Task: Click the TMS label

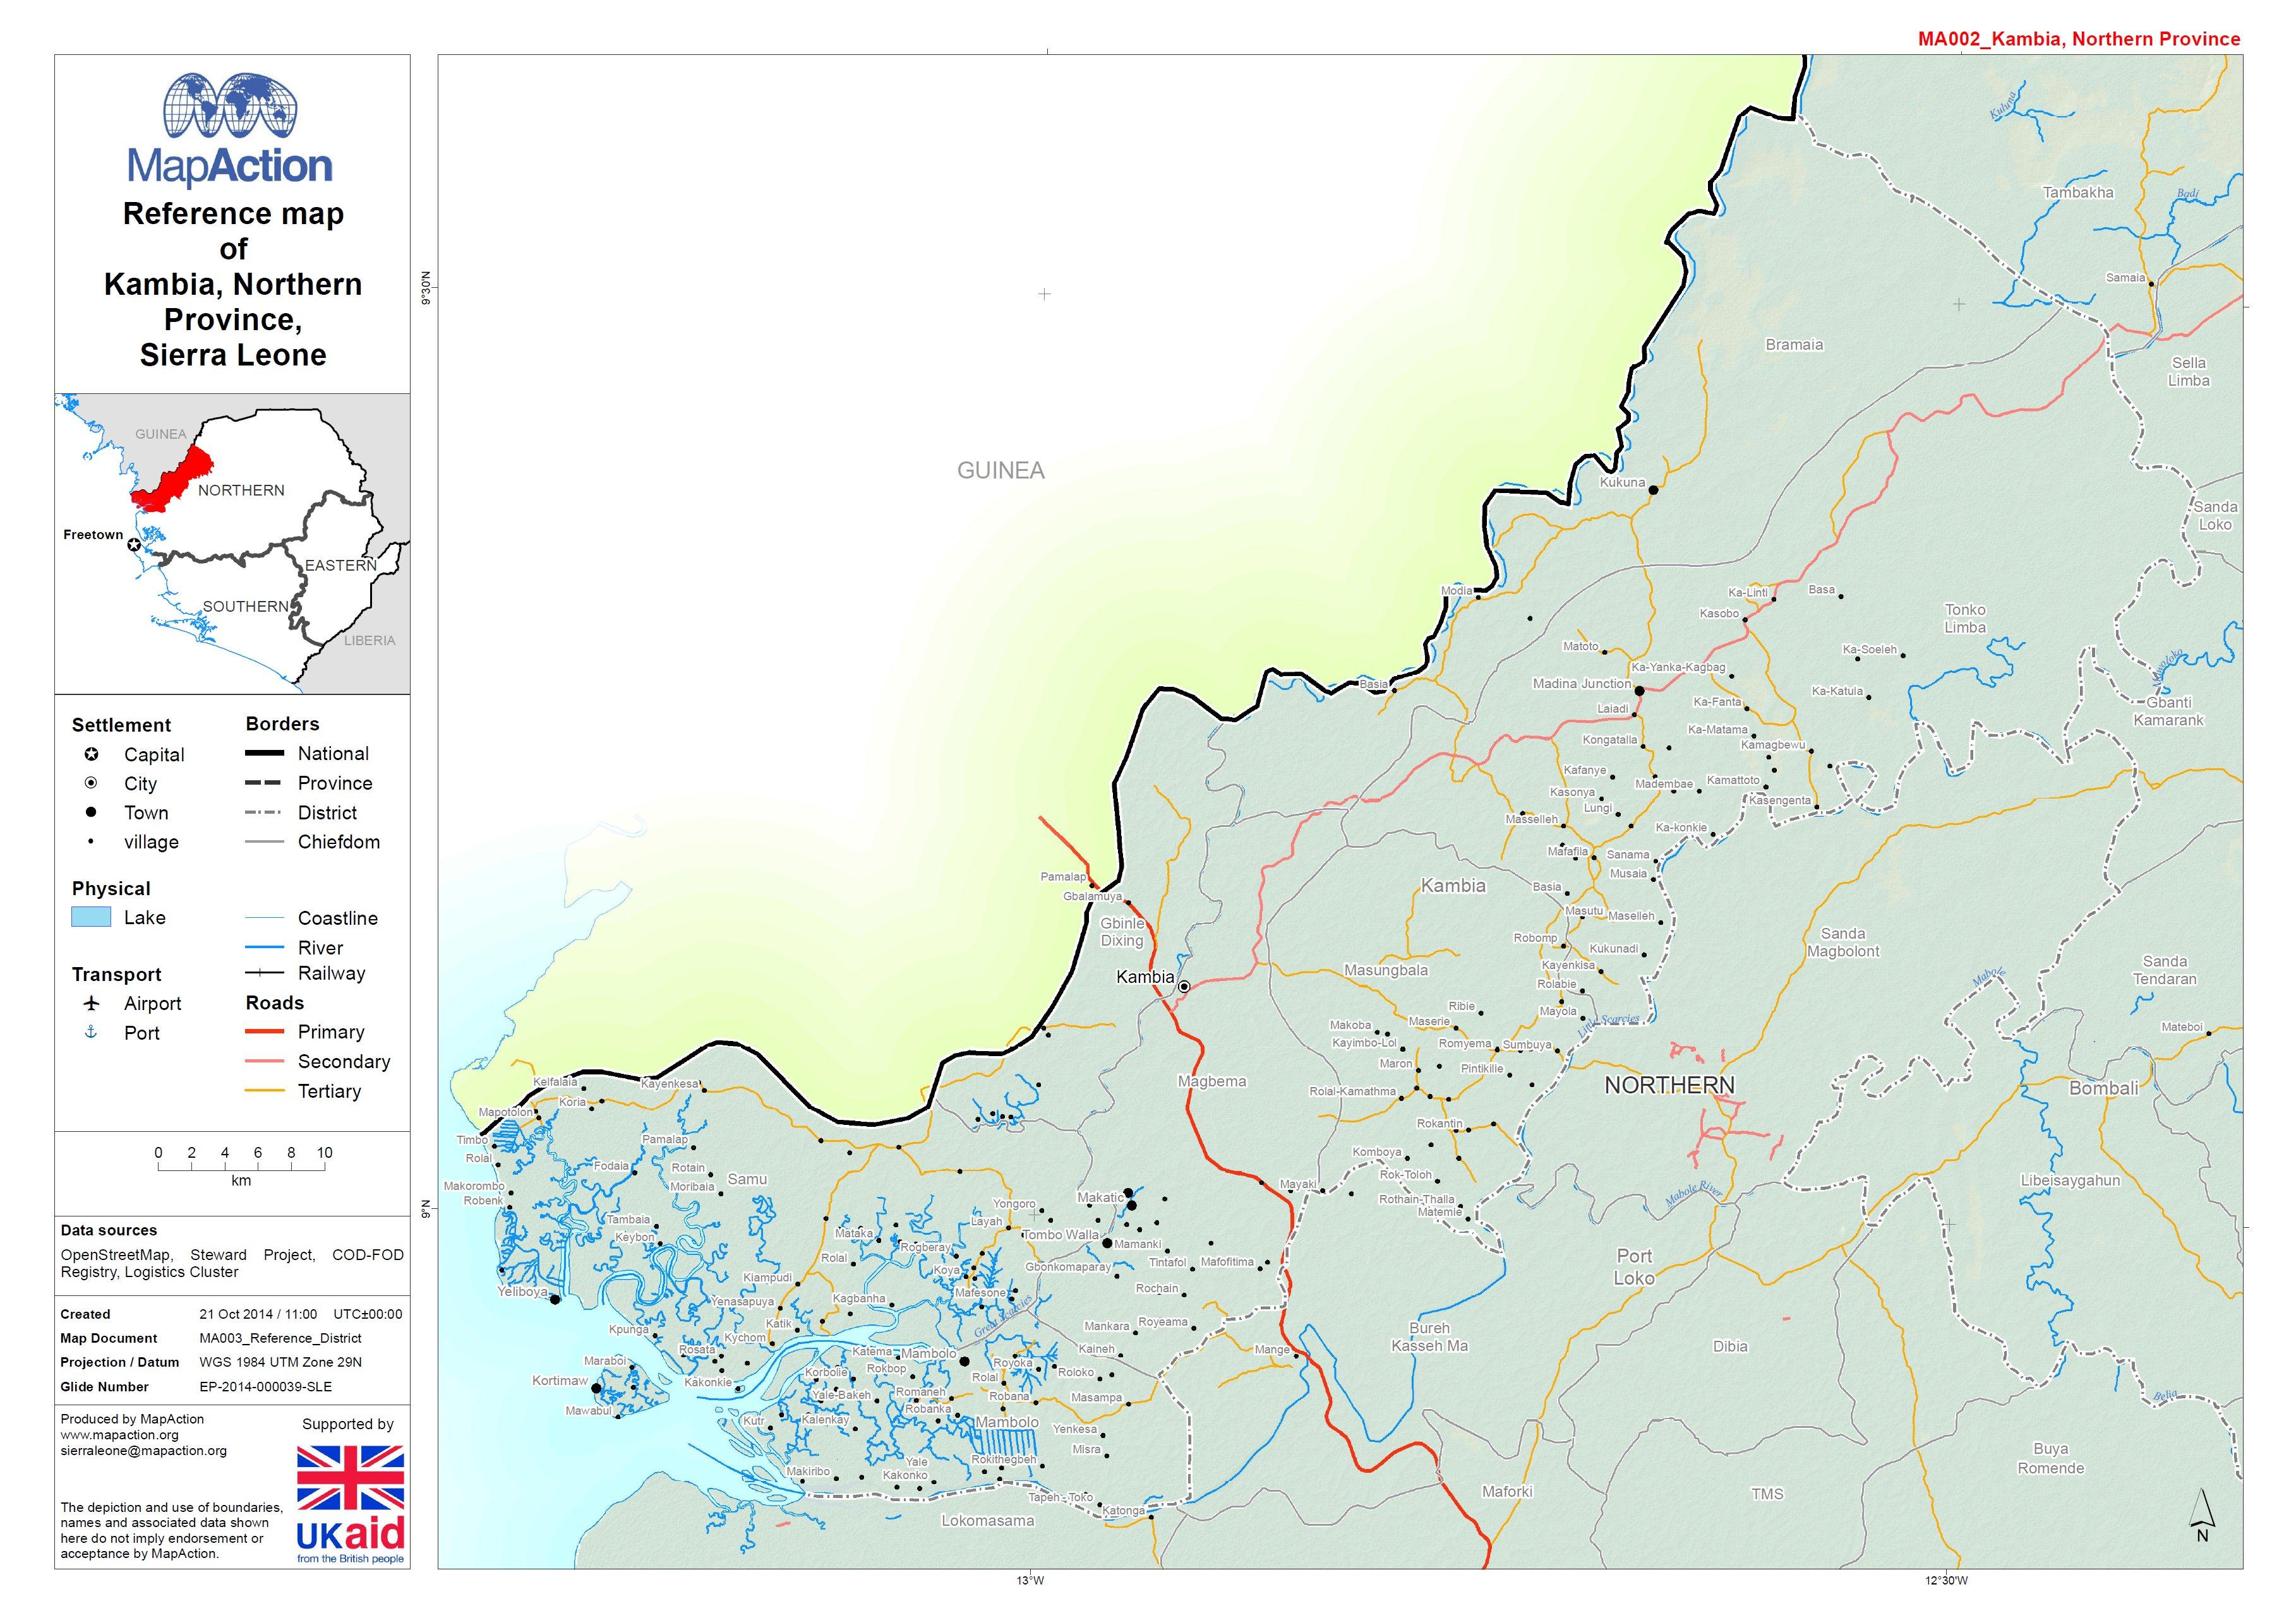Action: [1767, 1494]
